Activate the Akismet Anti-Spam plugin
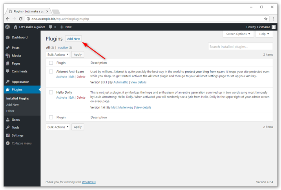 coord(62,76)
